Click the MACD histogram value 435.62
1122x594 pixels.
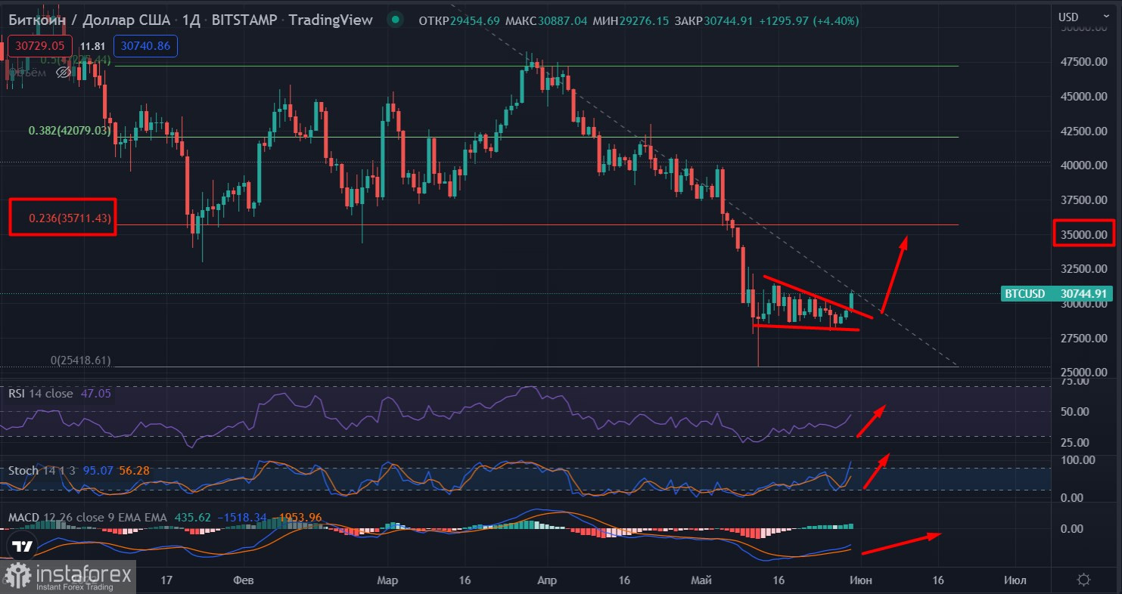pyautogui.click(x=194, y=518)
